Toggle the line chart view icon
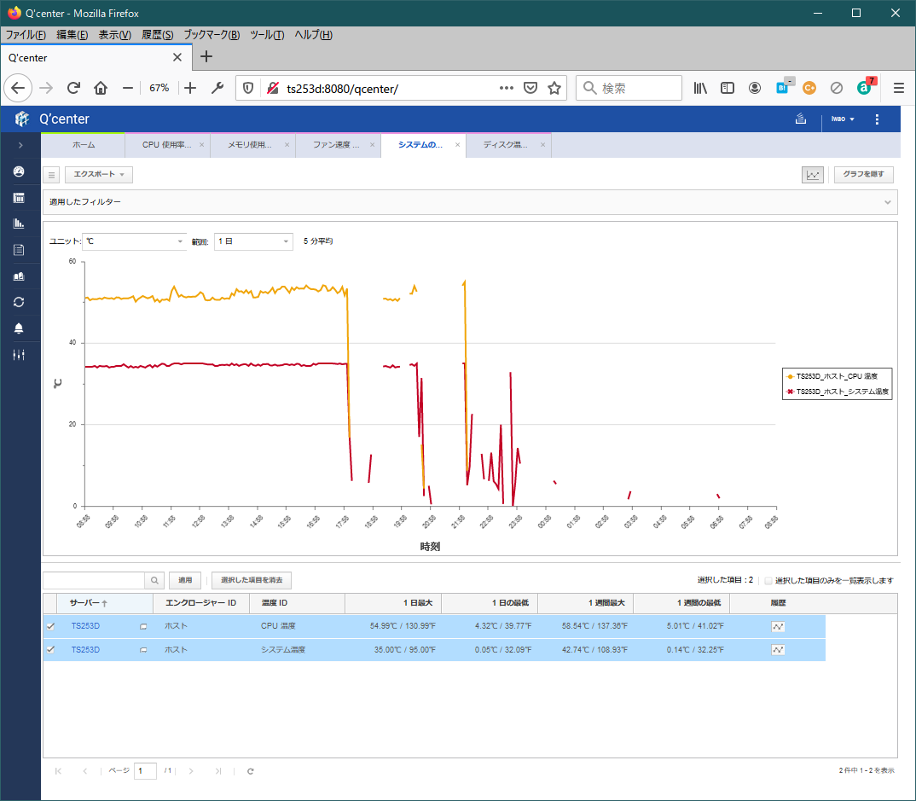The width and height of the screenshot is (916, 801). 813,175
